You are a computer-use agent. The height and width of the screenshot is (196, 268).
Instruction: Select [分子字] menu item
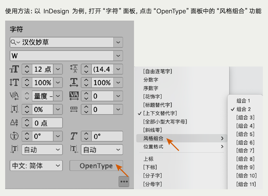pyautogui.click(x=153, y=175)
